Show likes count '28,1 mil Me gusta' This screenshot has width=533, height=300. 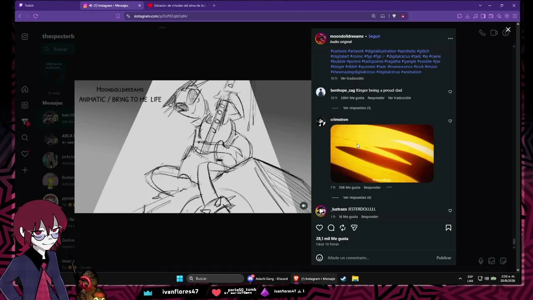(332, 239)
